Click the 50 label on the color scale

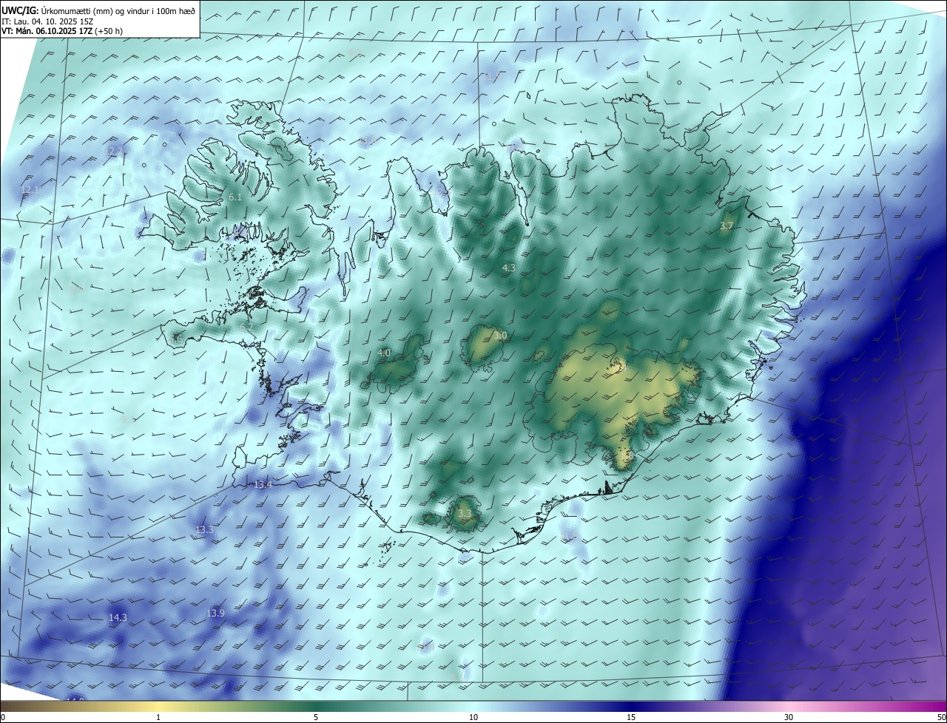pos(941,717)
